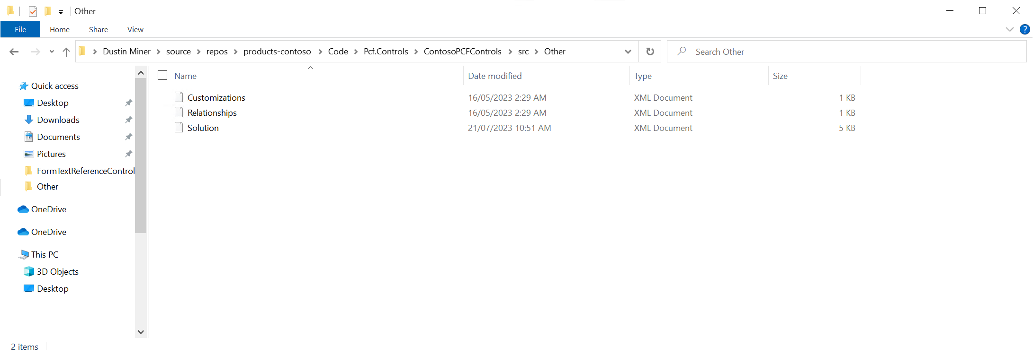Switch to the View ribbon tab

[x=135, y=29]
